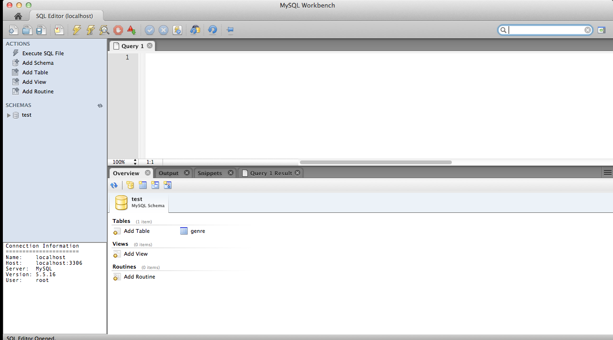613x340 pixels.
Task: Close the Output tab
Action: click(187, 173)
